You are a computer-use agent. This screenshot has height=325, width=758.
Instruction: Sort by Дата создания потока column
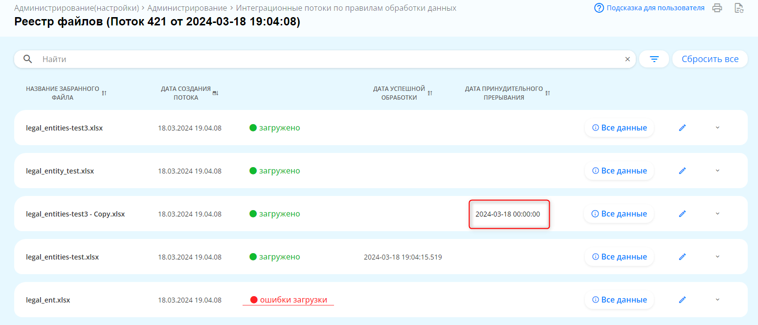pos(215,93)
